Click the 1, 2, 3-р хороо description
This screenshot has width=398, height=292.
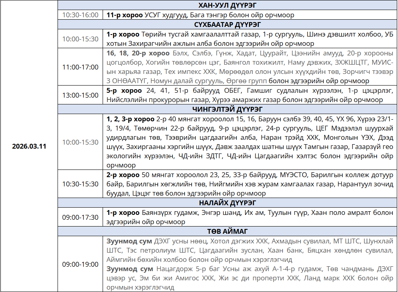point(250,142)
